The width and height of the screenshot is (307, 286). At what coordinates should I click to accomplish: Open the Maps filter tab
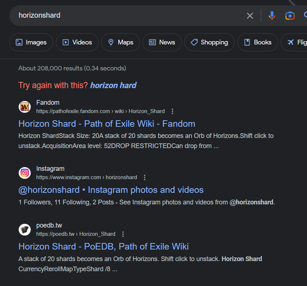(120, 42)
